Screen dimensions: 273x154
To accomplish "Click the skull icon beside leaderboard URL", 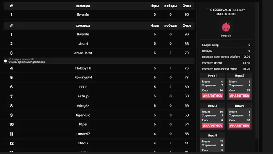I will (x=6, y=61).
